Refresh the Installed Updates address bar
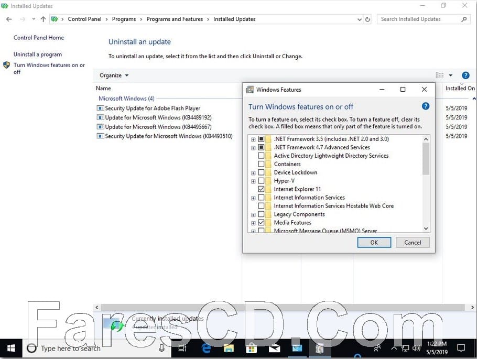 (x=367, y=19)
